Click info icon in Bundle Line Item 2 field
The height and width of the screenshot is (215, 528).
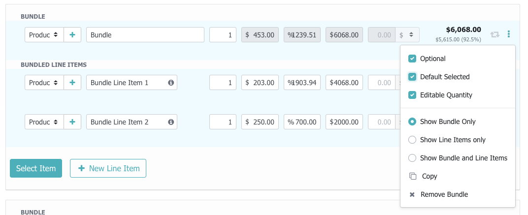tap(170, 122)
